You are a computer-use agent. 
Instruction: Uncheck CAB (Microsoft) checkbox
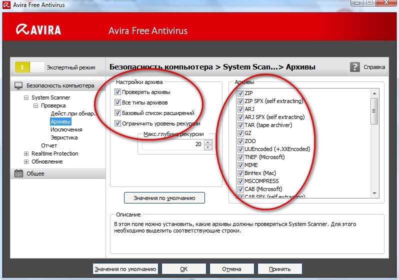coord(240,189)
